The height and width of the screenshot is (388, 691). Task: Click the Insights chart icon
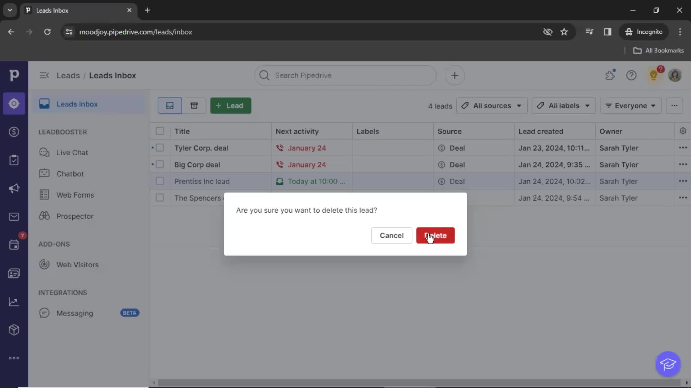click(x=14, y=301)
